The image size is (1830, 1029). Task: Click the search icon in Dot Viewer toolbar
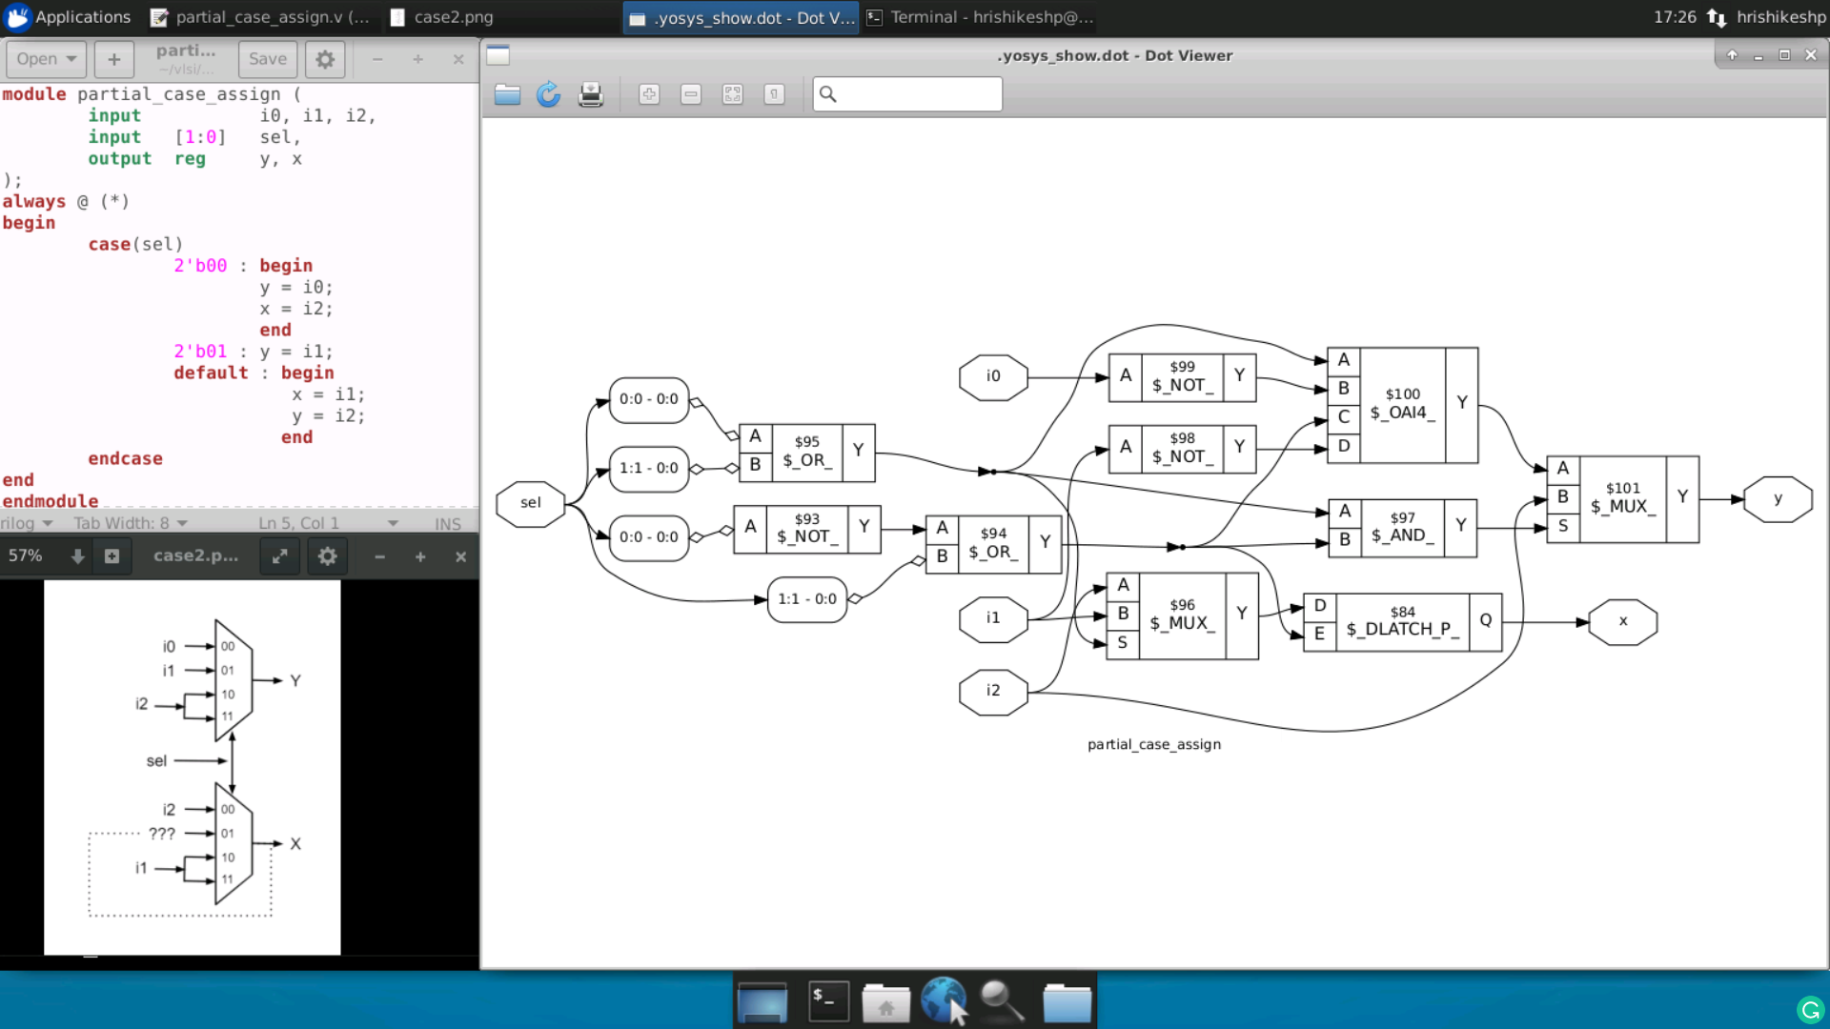tap(828, 94)
